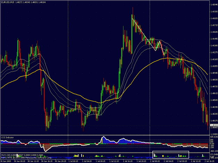Click the 1.40395 price axis label

[214, 107]
